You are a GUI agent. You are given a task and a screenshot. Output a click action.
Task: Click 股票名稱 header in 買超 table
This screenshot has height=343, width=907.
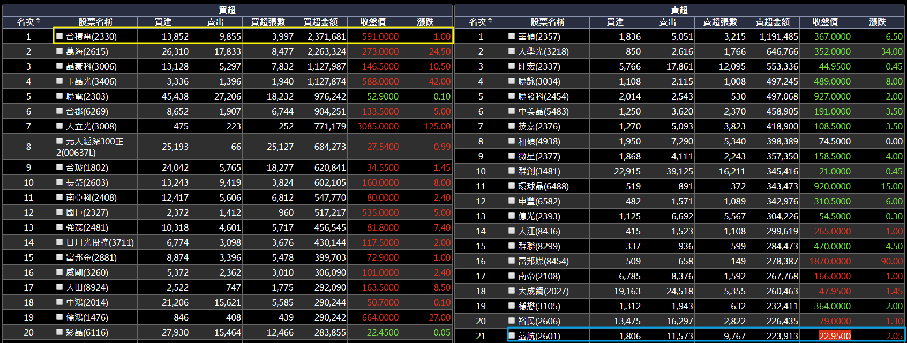pos(95,22)
